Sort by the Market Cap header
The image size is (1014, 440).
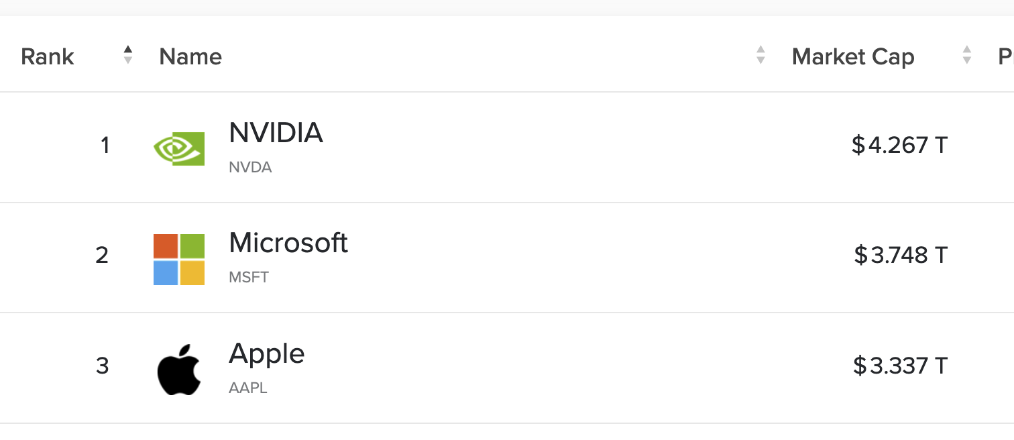click(x=853, y=57)
